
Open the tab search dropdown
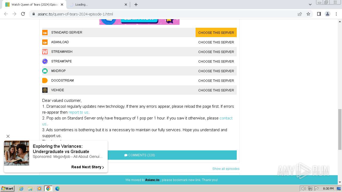[x=310, y=5]
